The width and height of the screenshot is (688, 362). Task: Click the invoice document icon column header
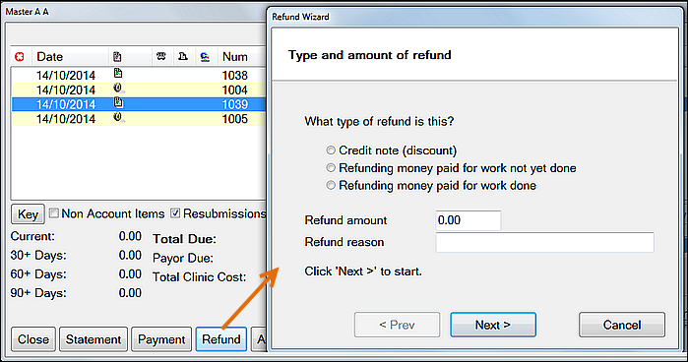117,57
